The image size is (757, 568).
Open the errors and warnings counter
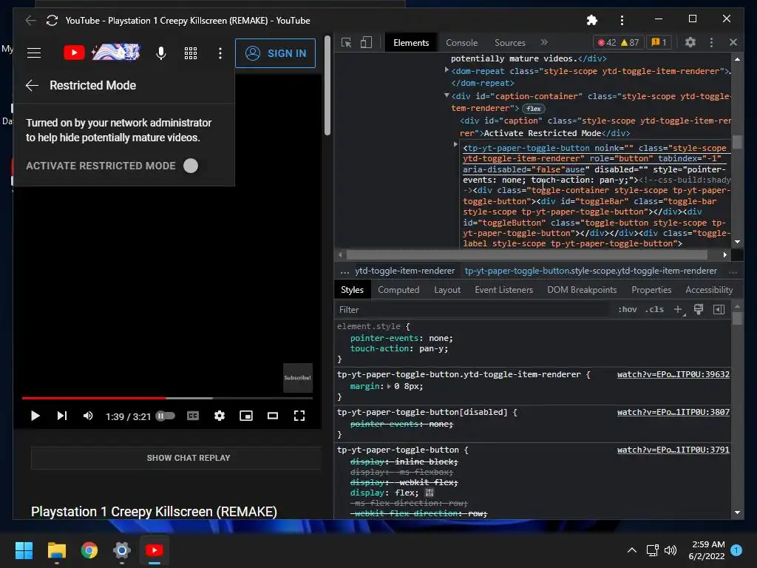(x=619, y=42)
